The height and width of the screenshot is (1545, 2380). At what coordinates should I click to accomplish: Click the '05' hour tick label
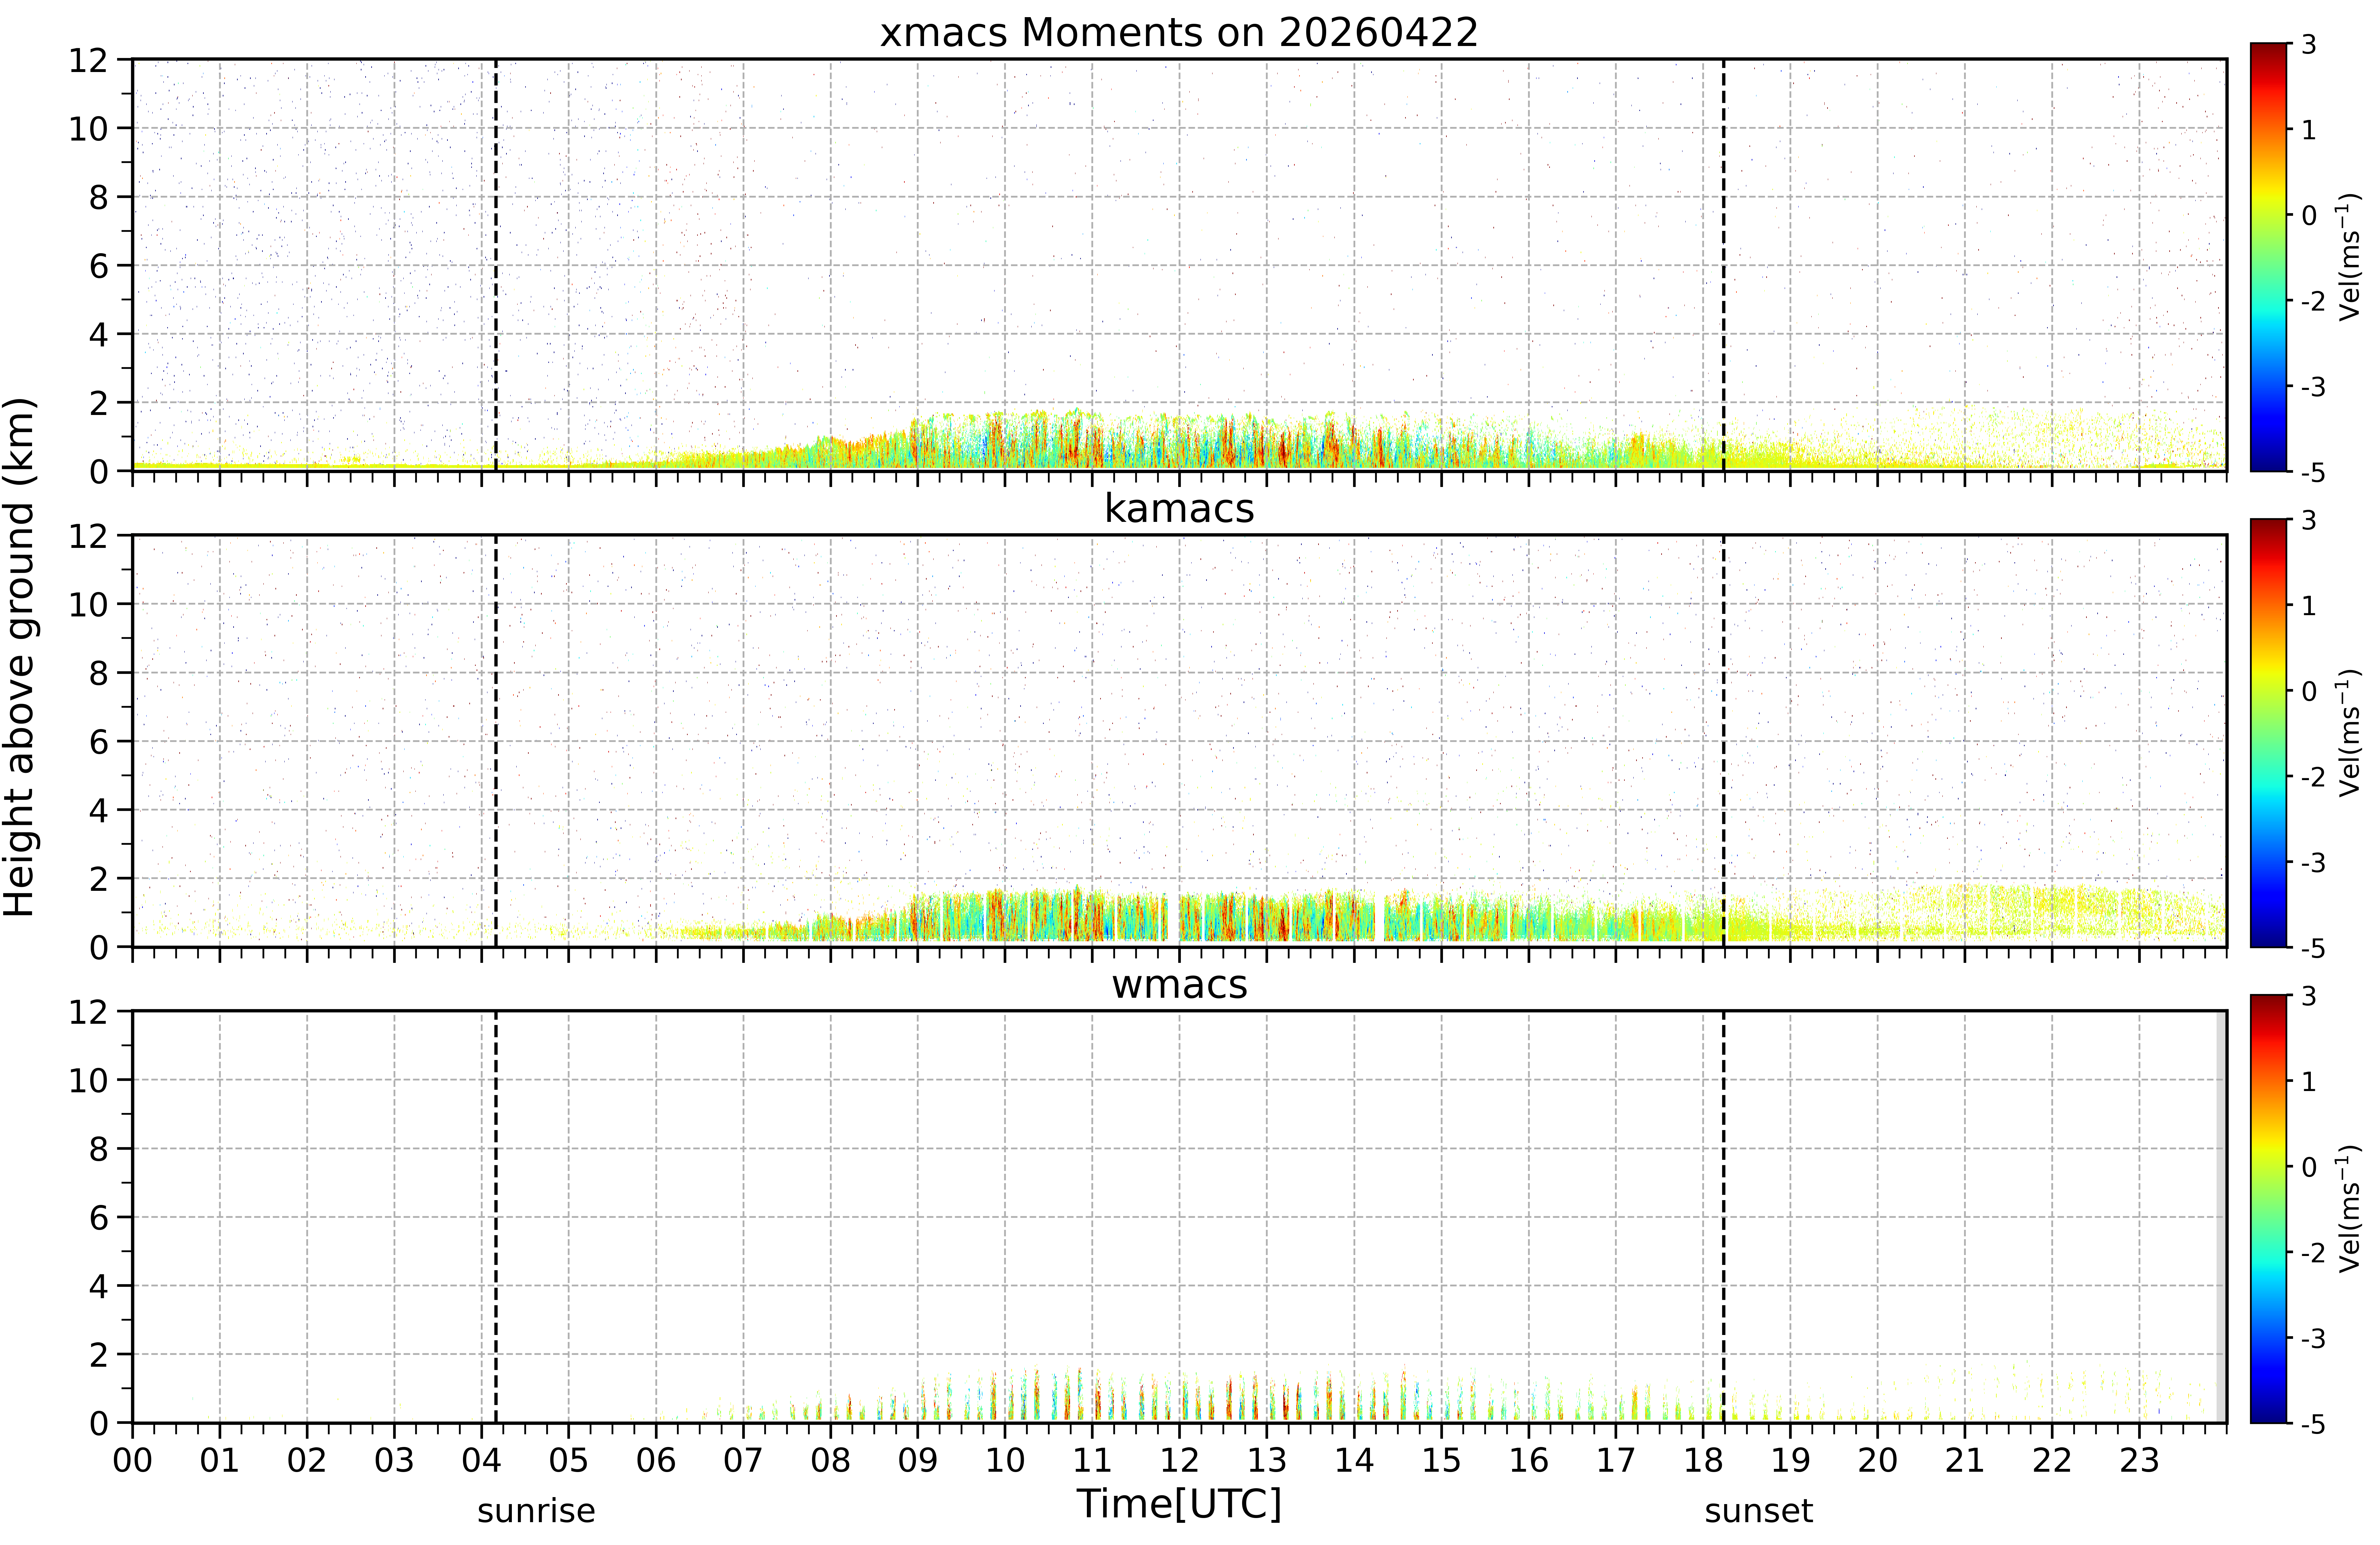(x=568, y=1461)
